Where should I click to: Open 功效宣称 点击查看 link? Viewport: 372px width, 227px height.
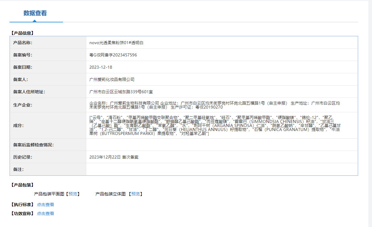(45, 214)
